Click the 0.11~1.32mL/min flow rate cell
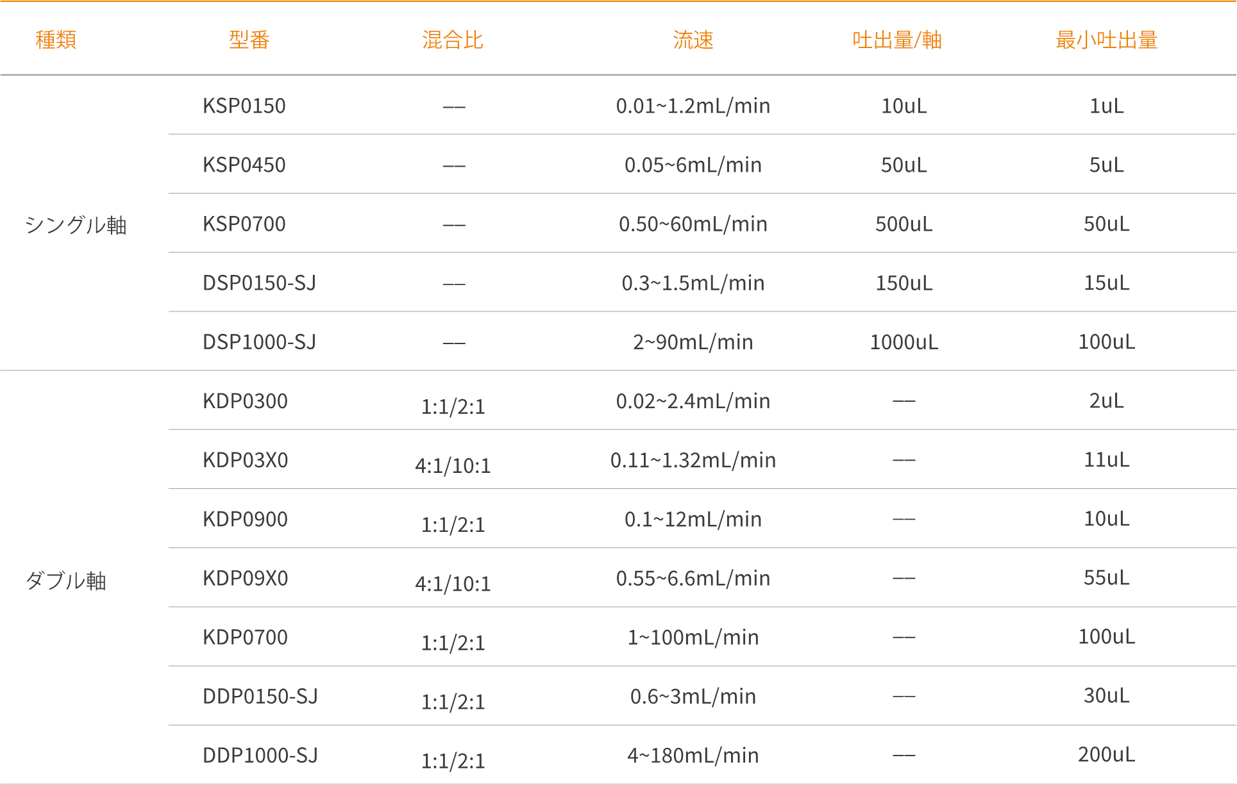Viewport: 1237px width, 785px height. click(693, 459)
